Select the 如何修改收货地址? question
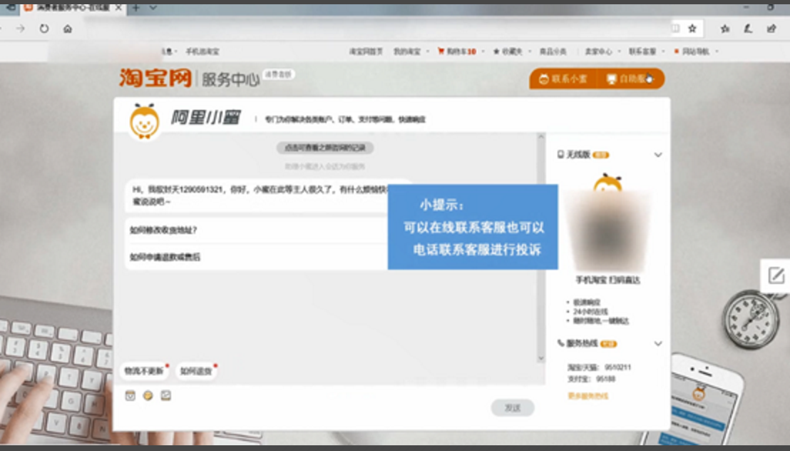790x451 pixels. coord(163,230)
